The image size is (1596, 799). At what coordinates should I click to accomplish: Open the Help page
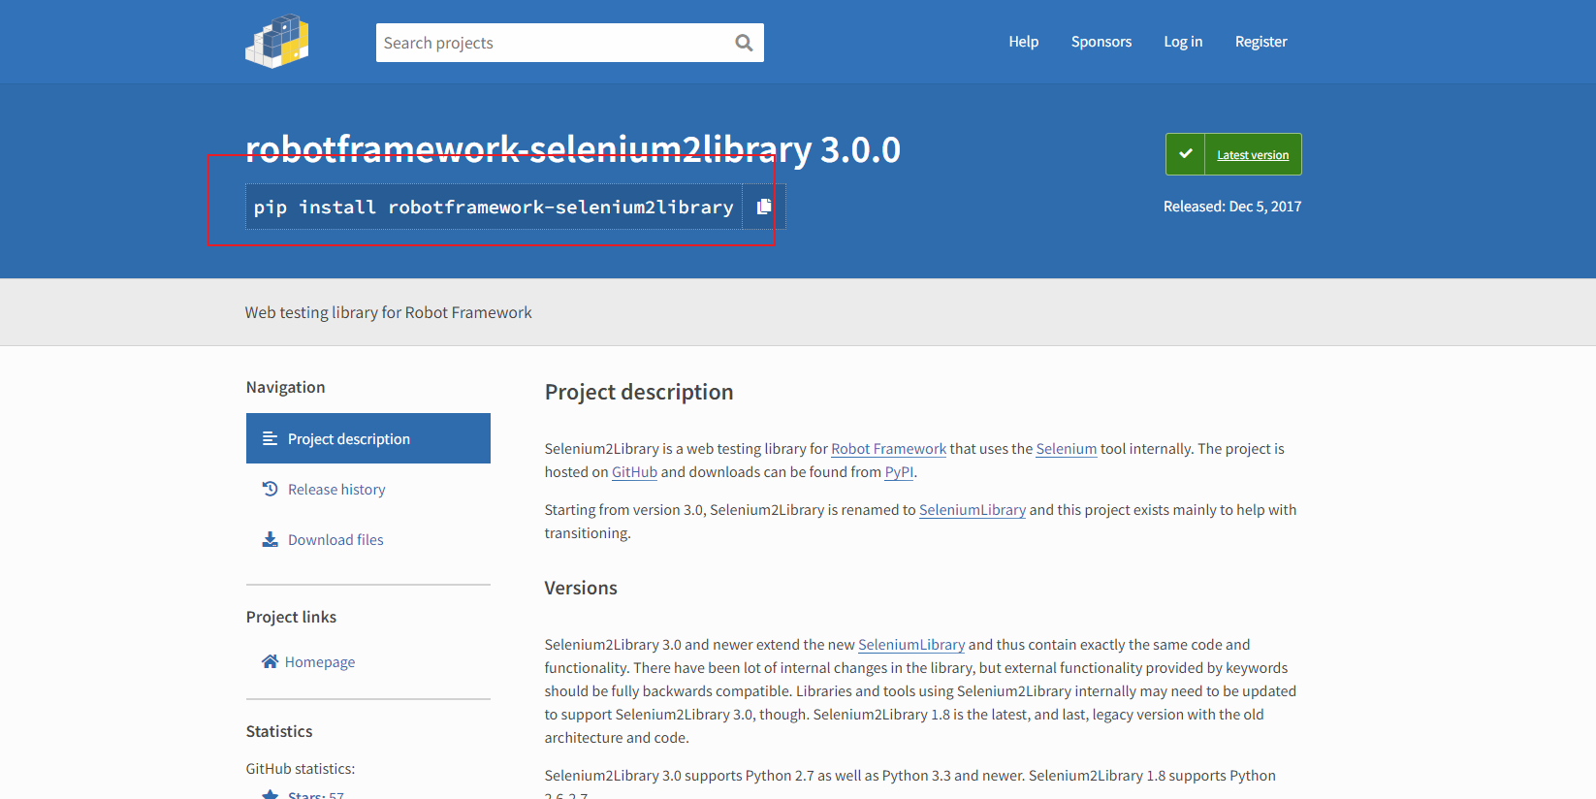[x=1023, y=42]
